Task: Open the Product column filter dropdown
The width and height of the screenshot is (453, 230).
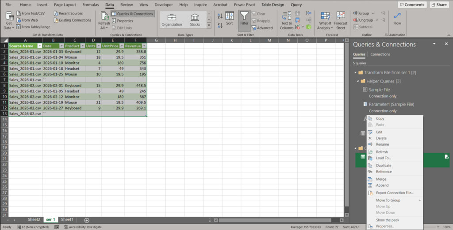Action: coord(82,46)
